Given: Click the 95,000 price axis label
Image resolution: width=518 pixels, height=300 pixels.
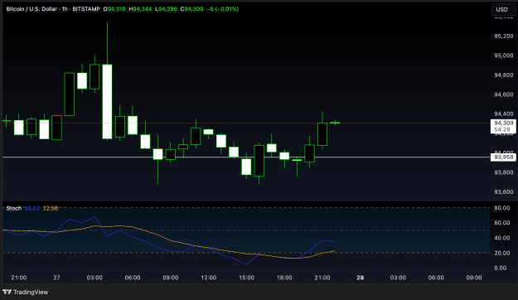Looking at the screenshot, I should pyautogui.click(x=503, y=56).
